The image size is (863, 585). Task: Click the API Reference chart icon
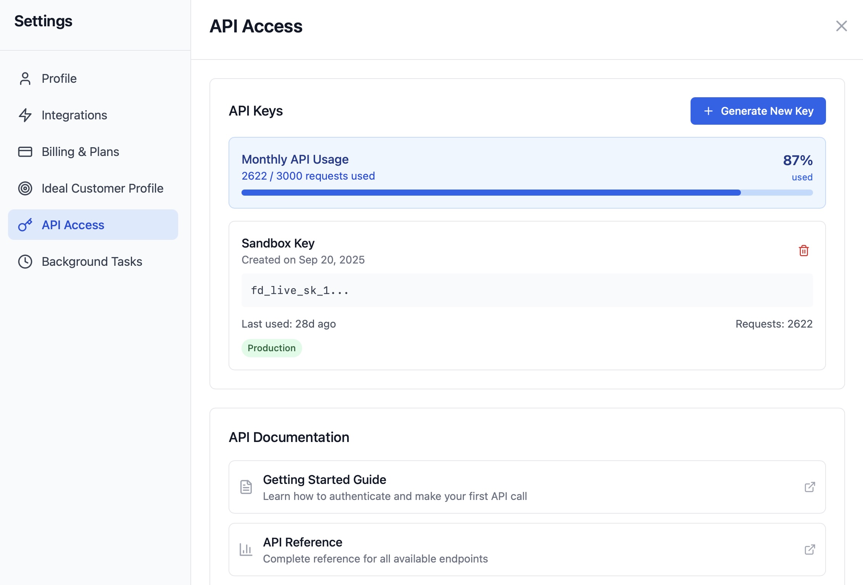coord(246,550)
